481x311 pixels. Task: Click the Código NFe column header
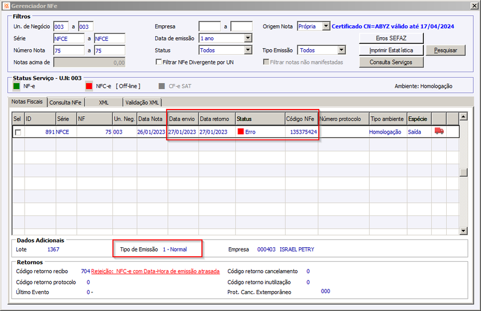302,119
